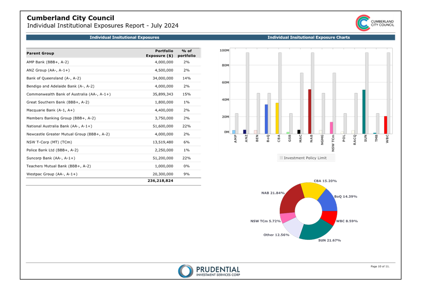Click the blue BoQ bar in chart

[x=266, y=119]
